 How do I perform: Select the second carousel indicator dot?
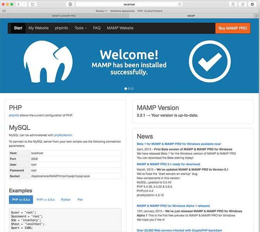129,89
